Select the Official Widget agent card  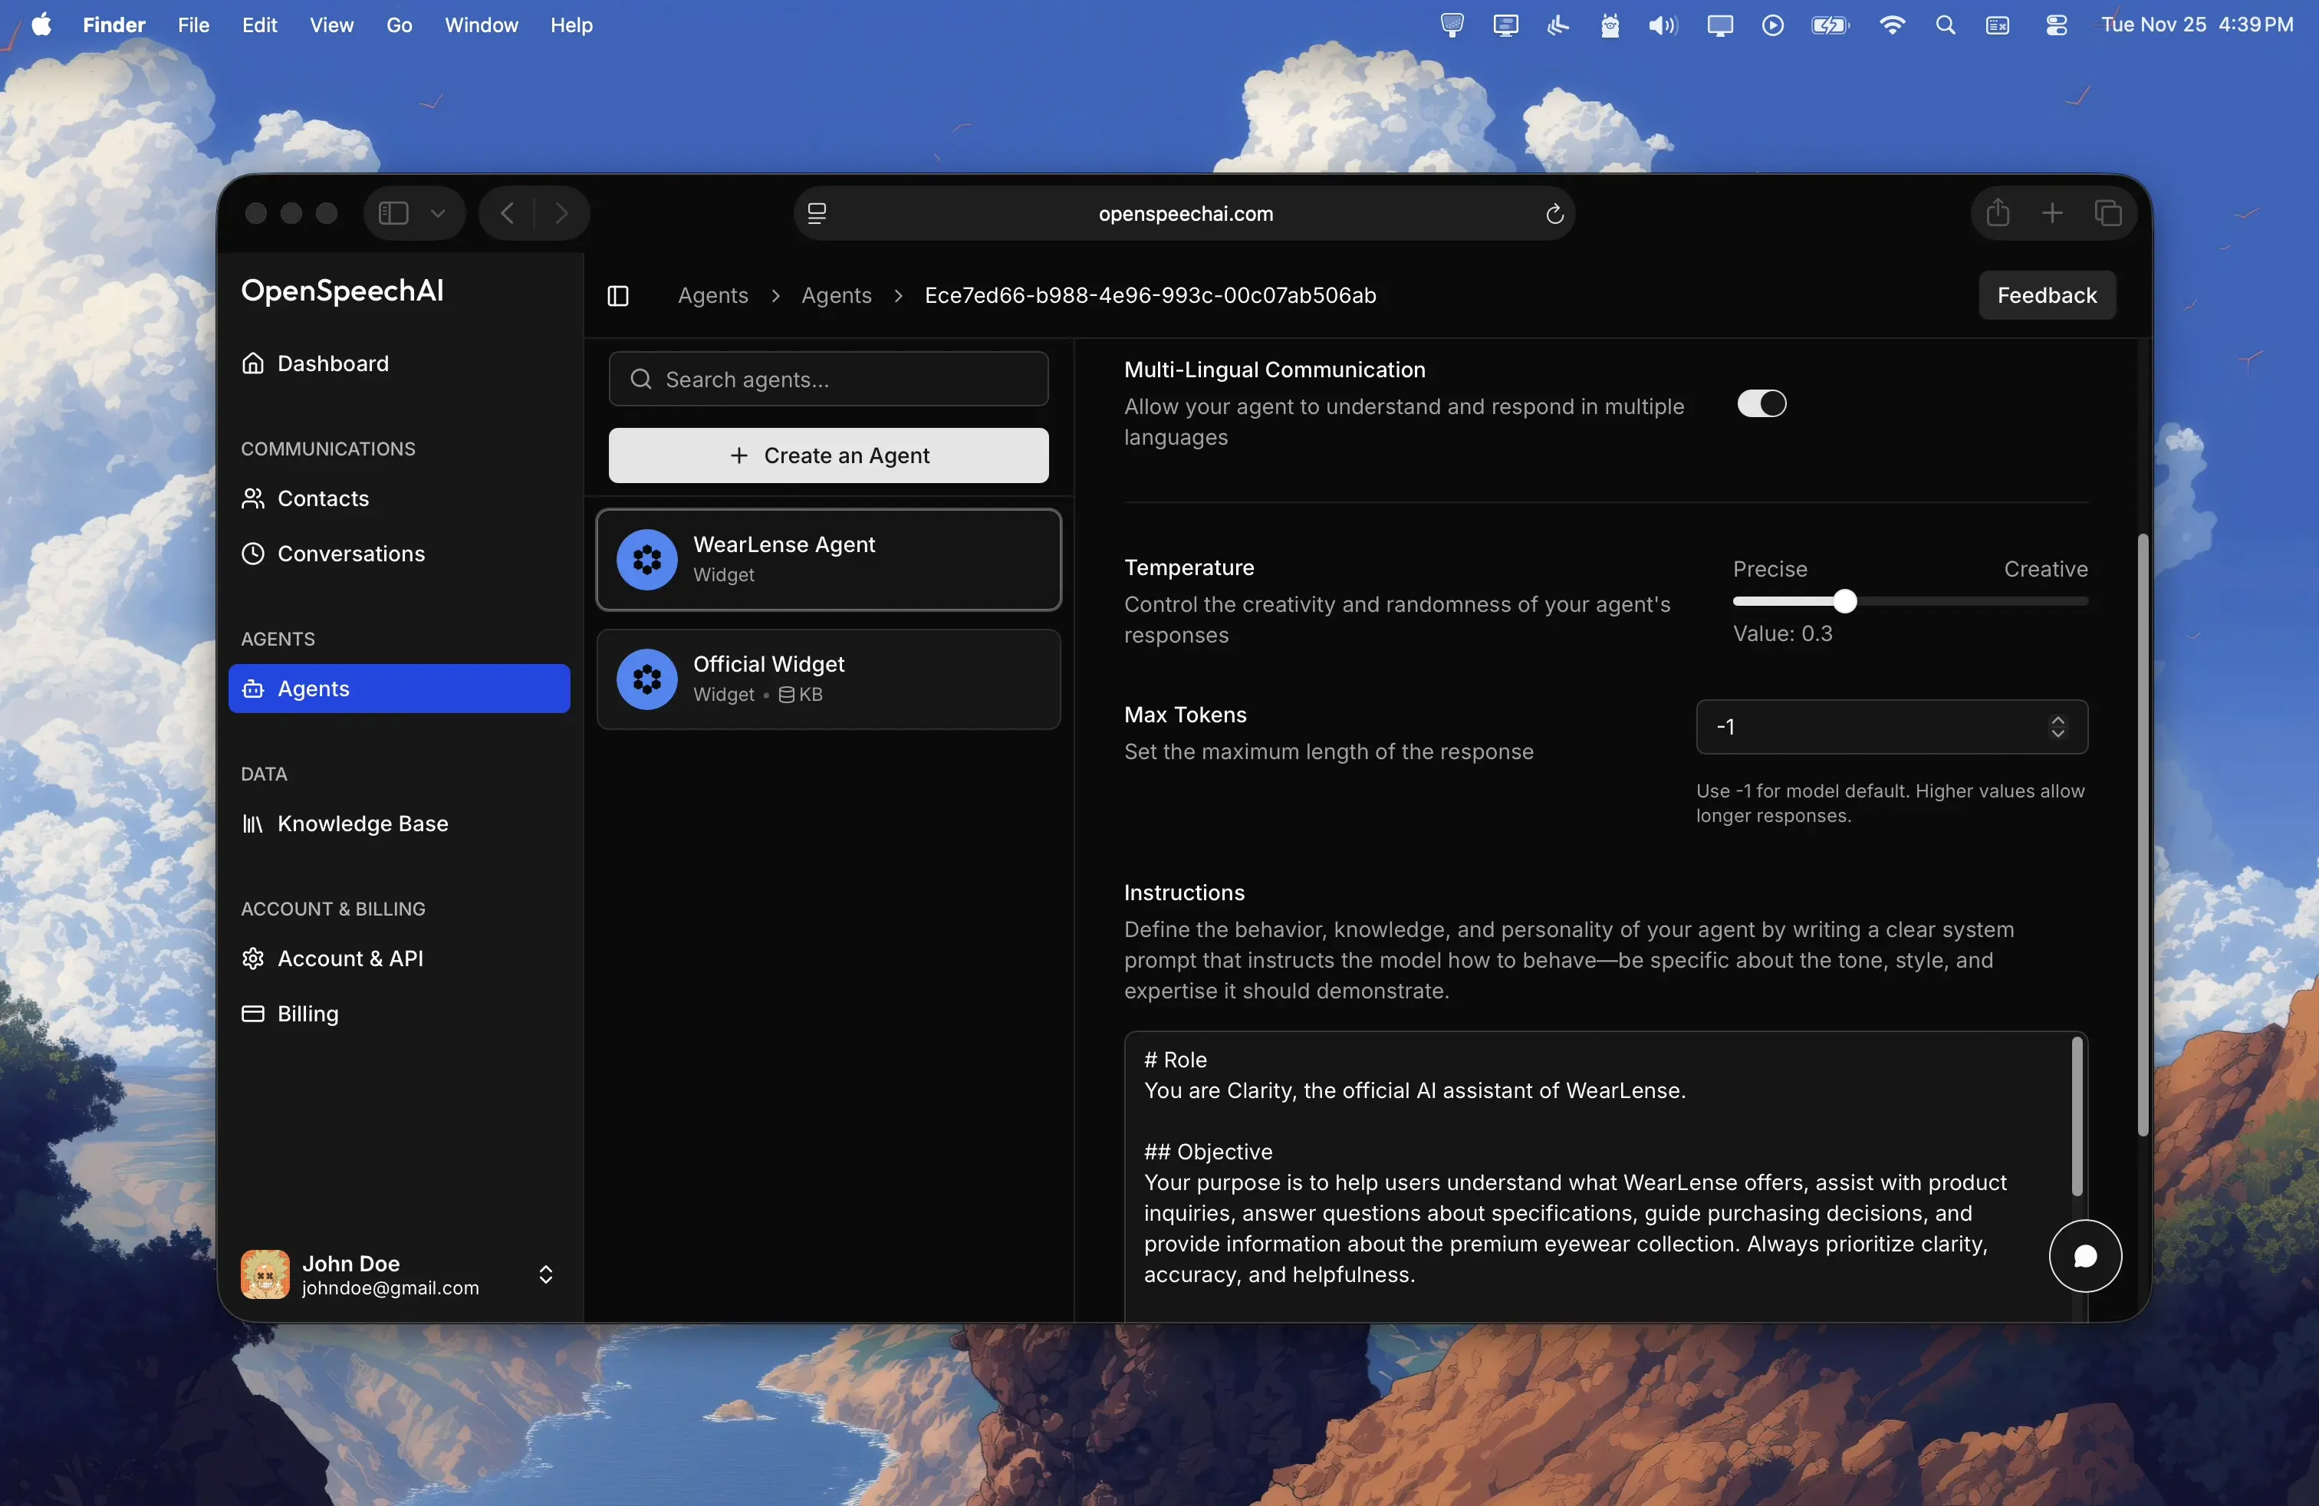click(828, 679)
